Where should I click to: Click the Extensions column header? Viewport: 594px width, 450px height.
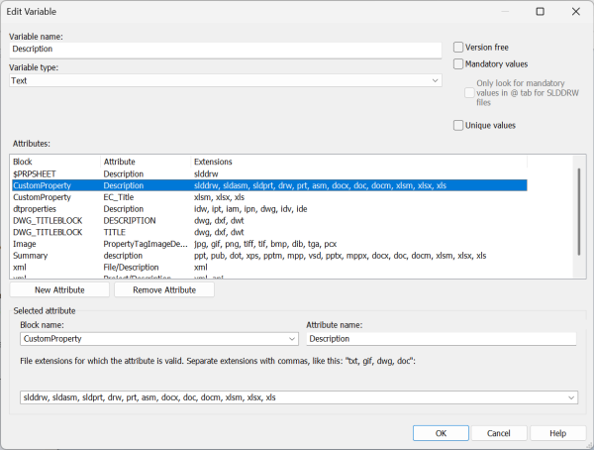coord(358,162)
